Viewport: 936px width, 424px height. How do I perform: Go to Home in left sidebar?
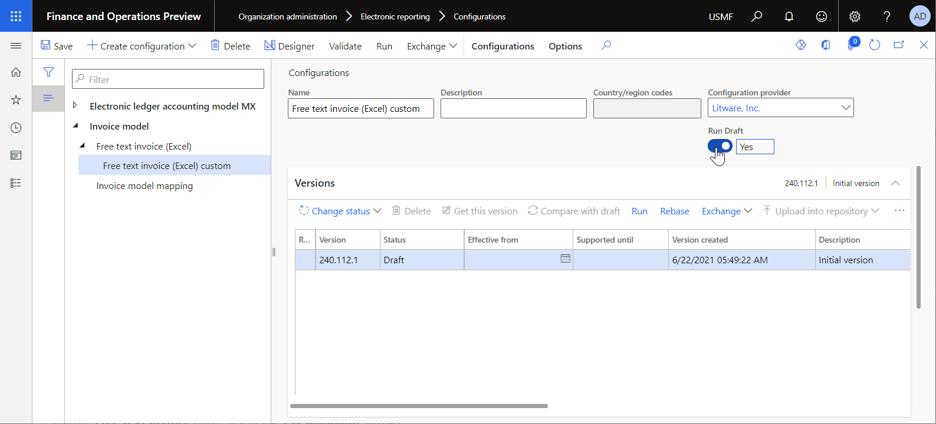tap(16, 72)
